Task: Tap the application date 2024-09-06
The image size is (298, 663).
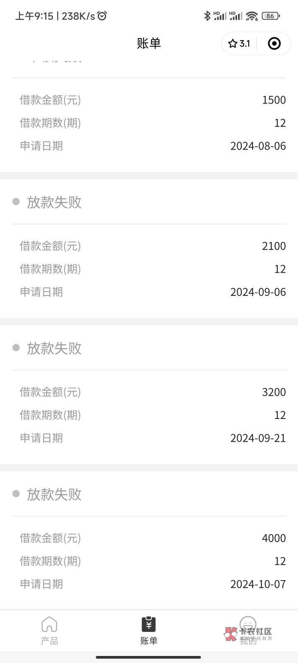Action: 258,292
